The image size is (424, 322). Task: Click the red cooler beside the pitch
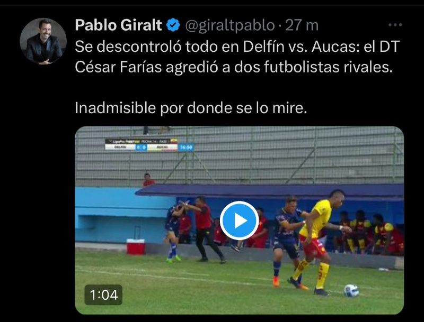[x=136, y=246]
